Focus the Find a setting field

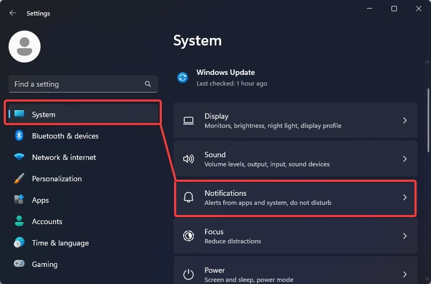(x=77, y=84)
